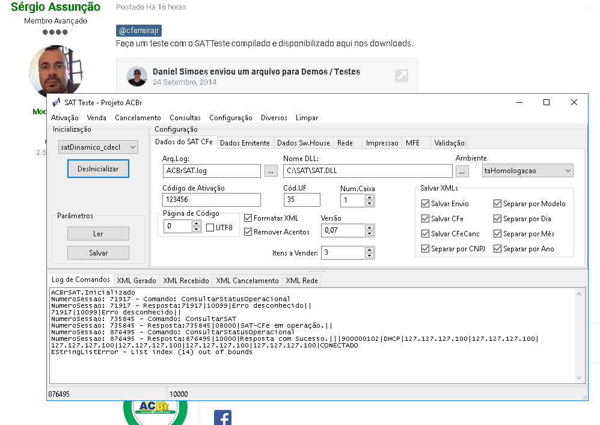The width and height of the screenshot is (600, 425).
Task: Open the Impressao tab
Action: (x=382, y=143)
